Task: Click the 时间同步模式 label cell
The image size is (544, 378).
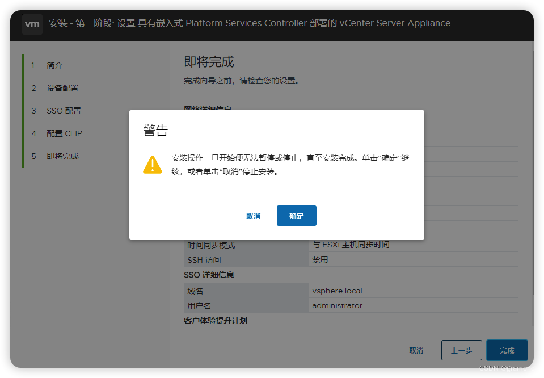Action: 246,245
